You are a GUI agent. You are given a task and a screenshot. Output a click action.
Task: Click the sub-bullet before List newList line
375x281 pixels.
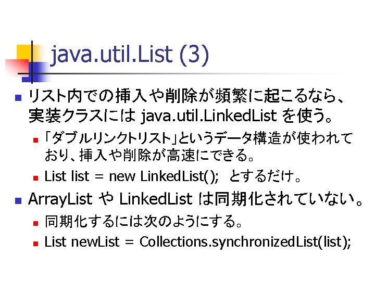[x=35, y=242]
